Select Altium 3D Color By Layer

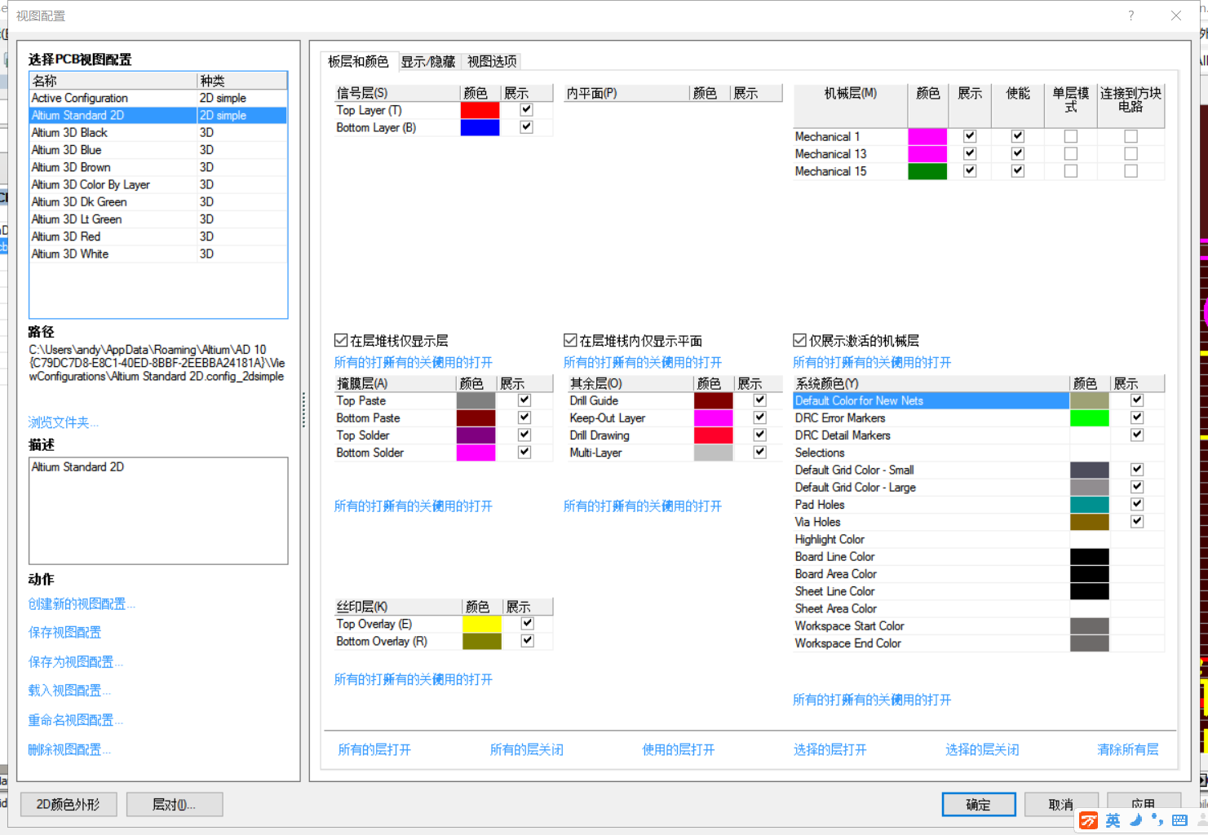point(158,184)
